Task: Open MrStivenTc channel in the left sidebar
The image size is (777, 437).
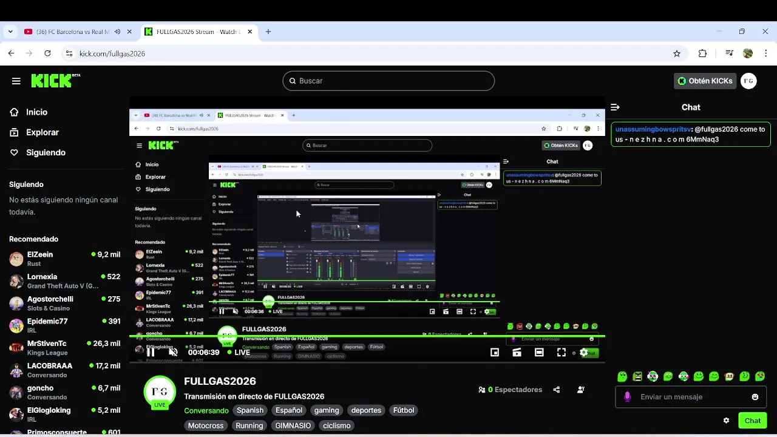Action: pyautogui.click(x=64, y=348)
